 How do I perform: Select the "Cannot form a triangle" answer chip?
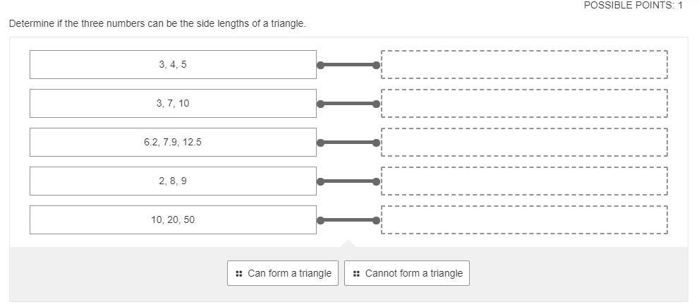tap(407, 274)
